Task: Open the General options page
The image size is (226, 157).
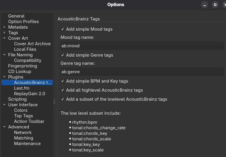Action: [16, 16]
